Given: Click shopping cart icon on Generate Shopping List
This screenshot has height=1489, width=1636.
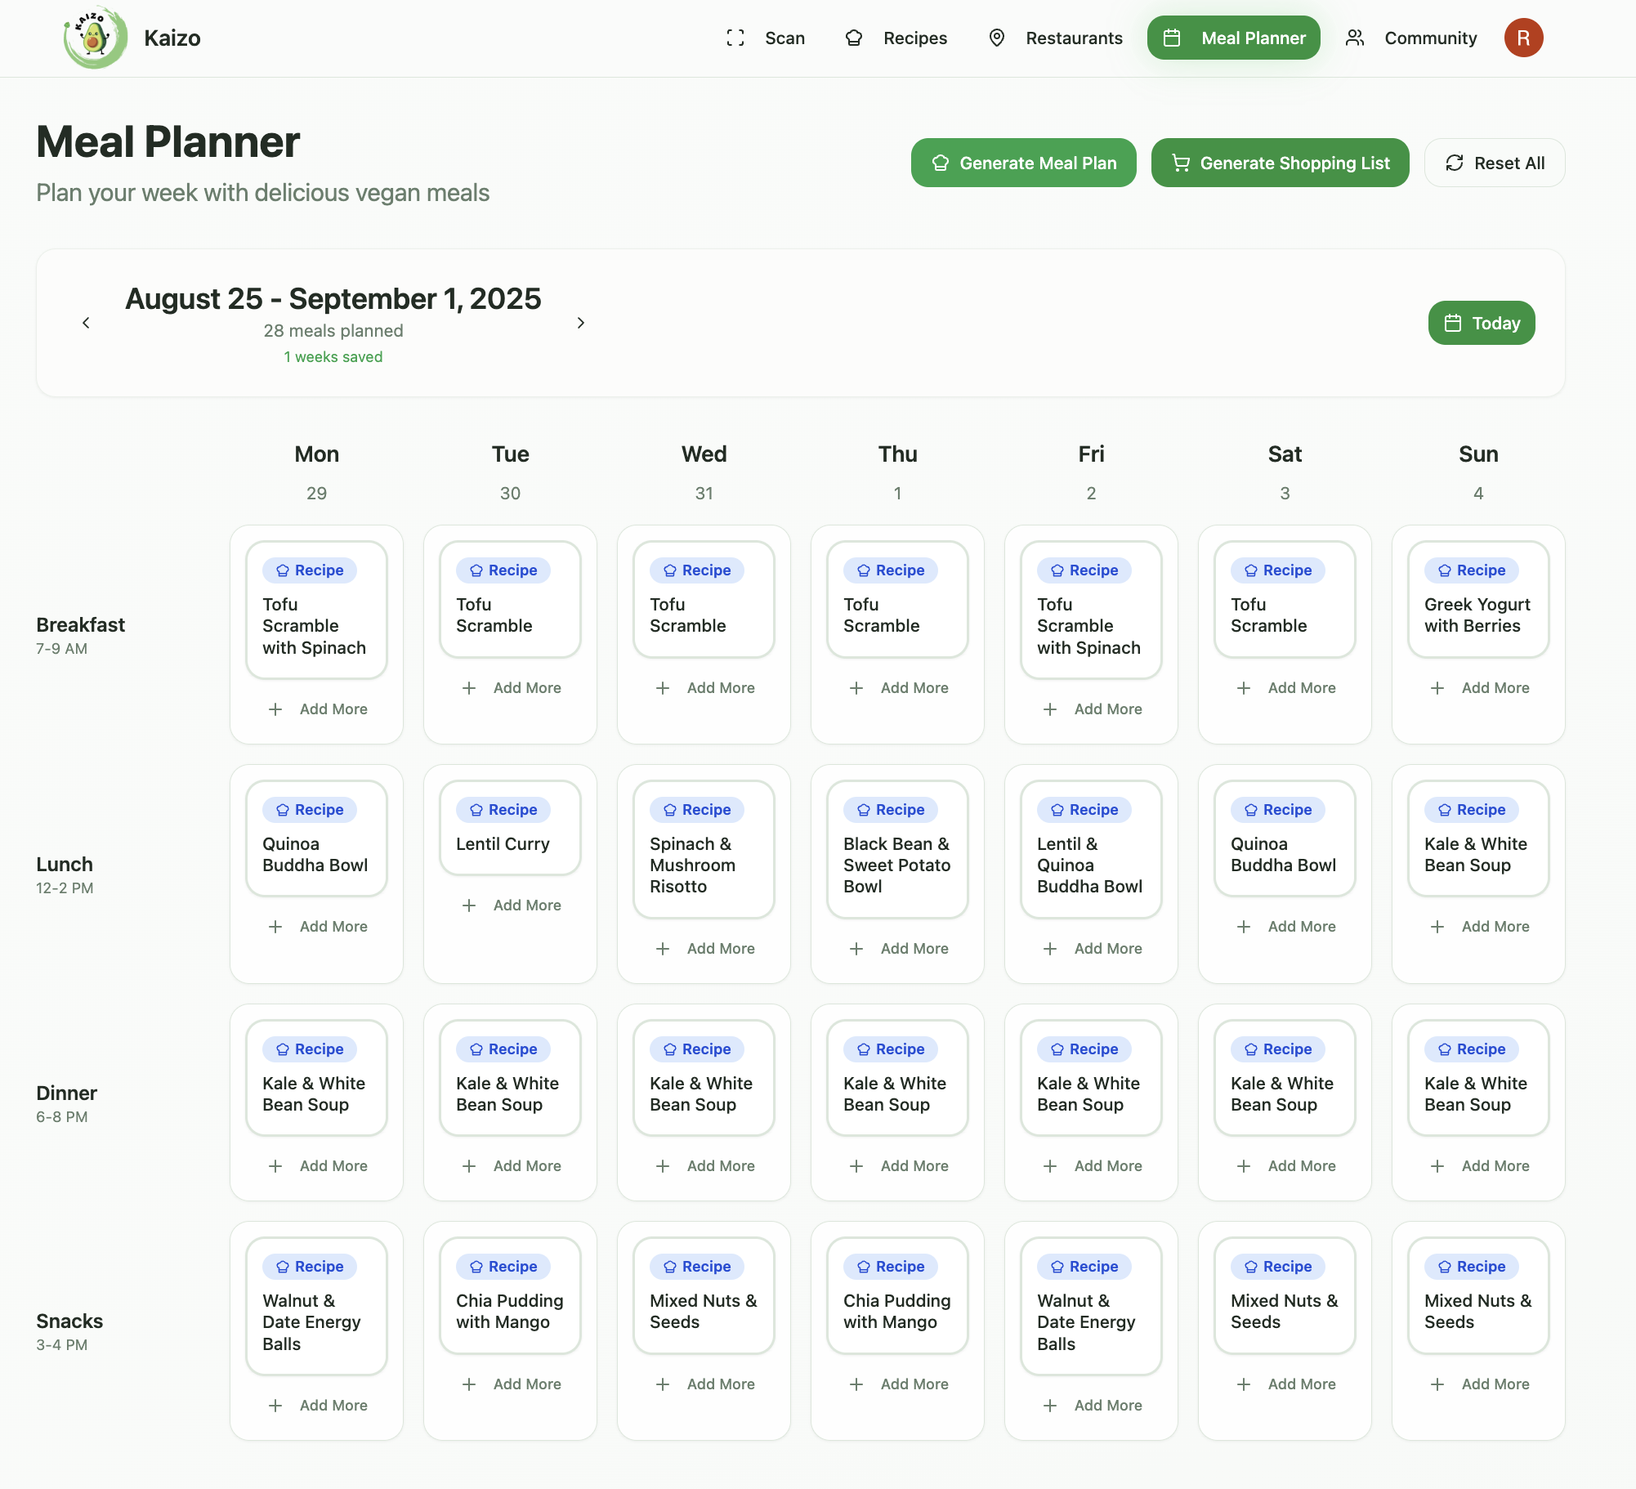Looking at the screenshot, I should pyautogui.click(x=1180, y=163).
